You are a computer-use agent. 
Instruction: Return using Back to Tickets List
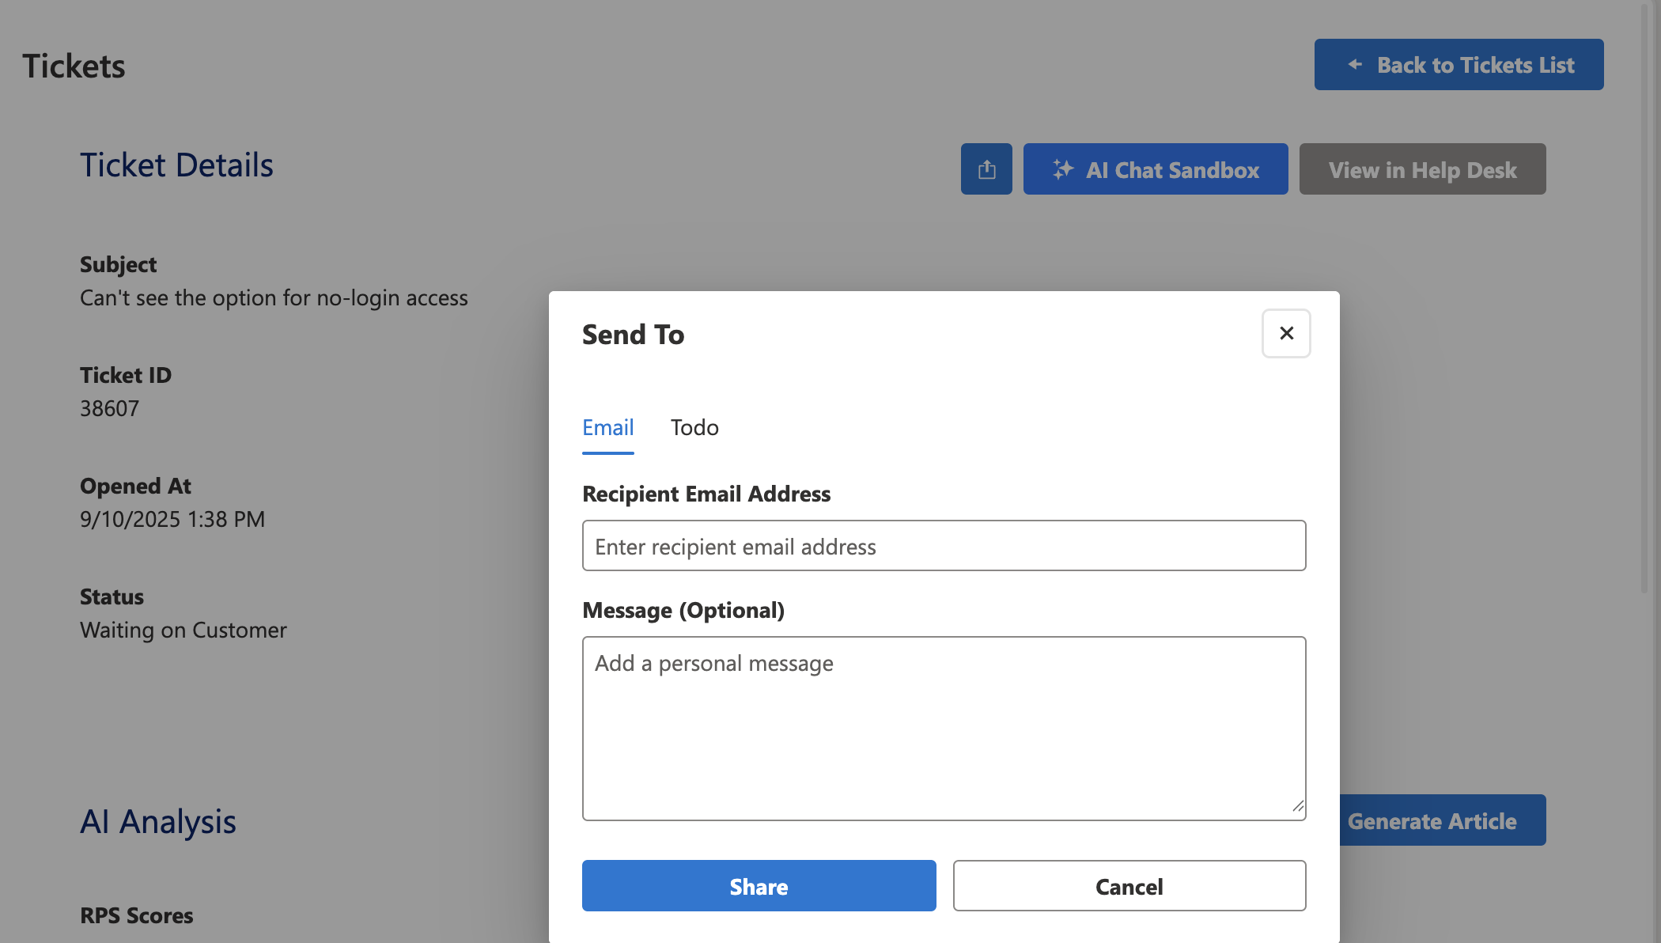point(1458,64)
